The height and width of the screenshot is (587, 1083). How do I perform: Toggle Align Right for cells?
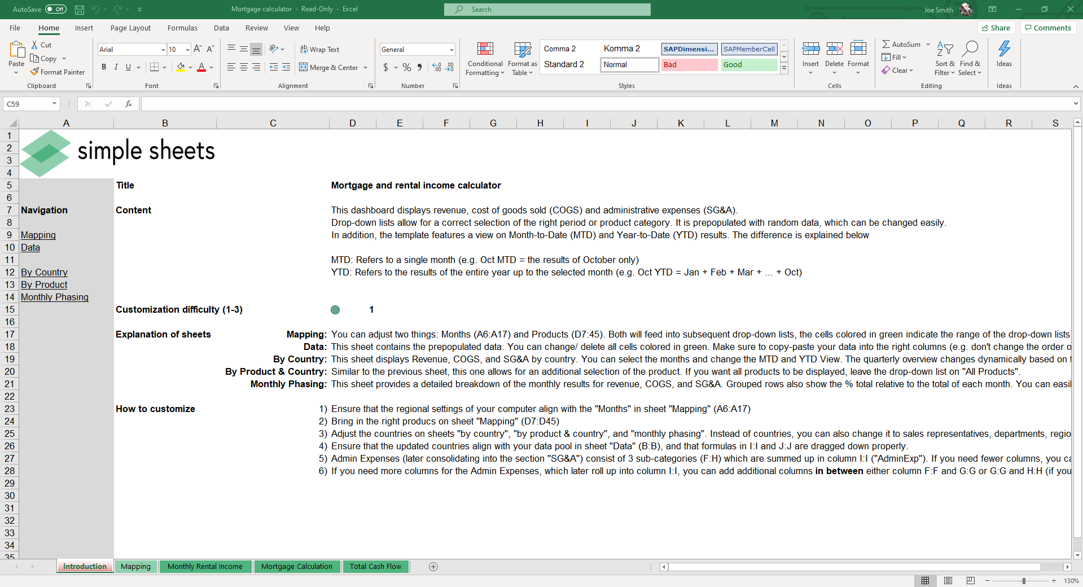point(256,67)
